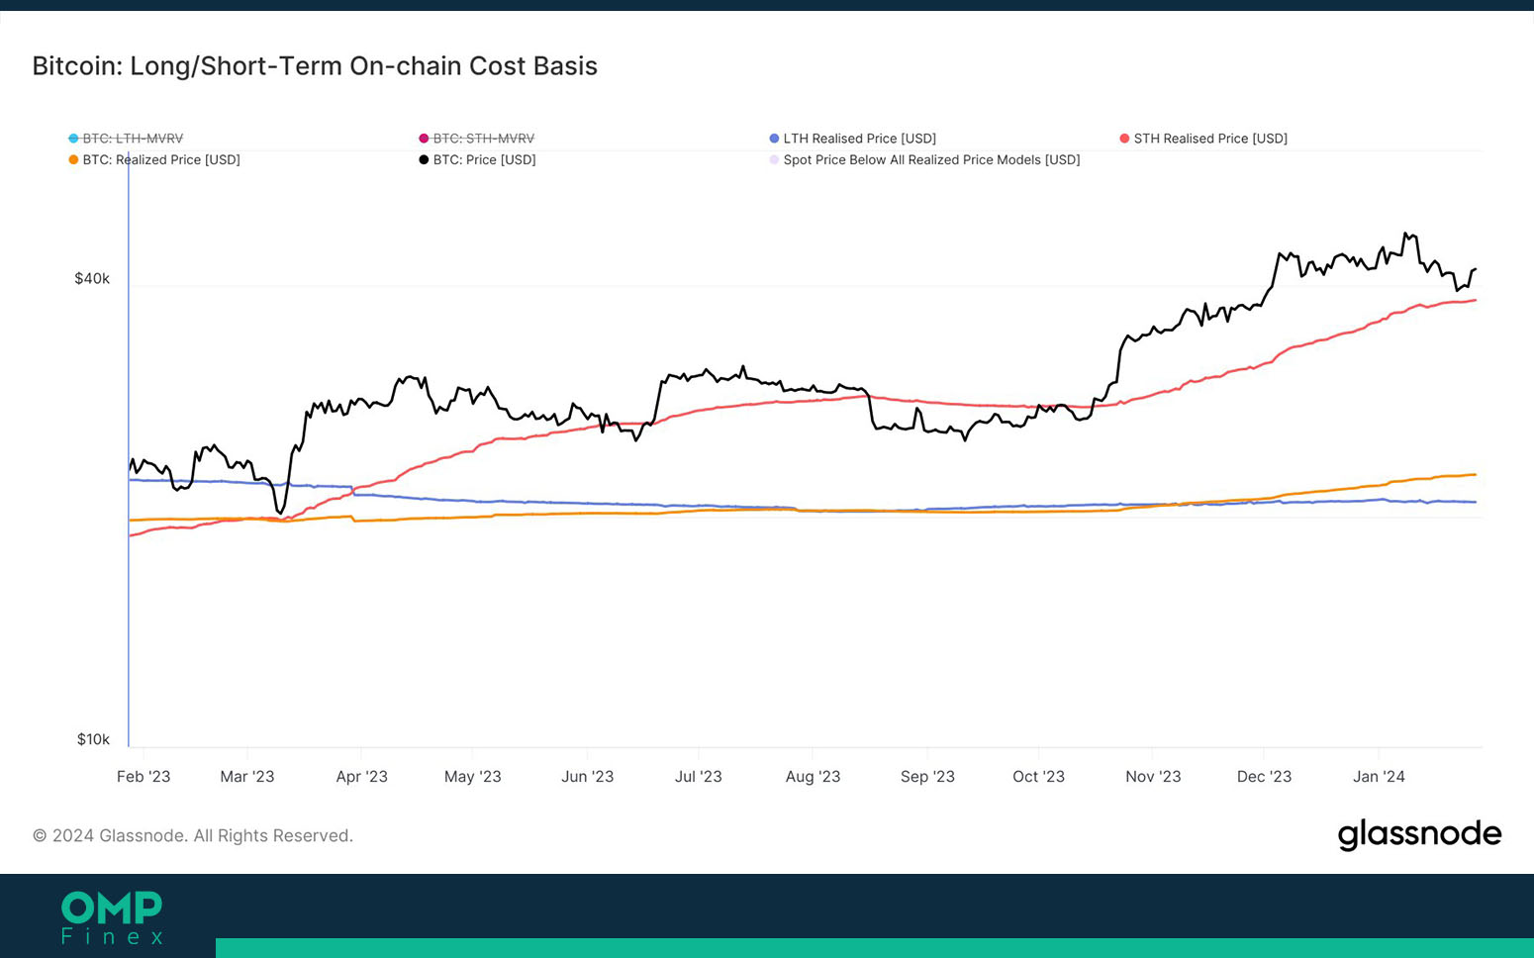Click the OMP Finex logo
Image resolution: width=1534 pixels, height=958 pixels.
point(112,917)
